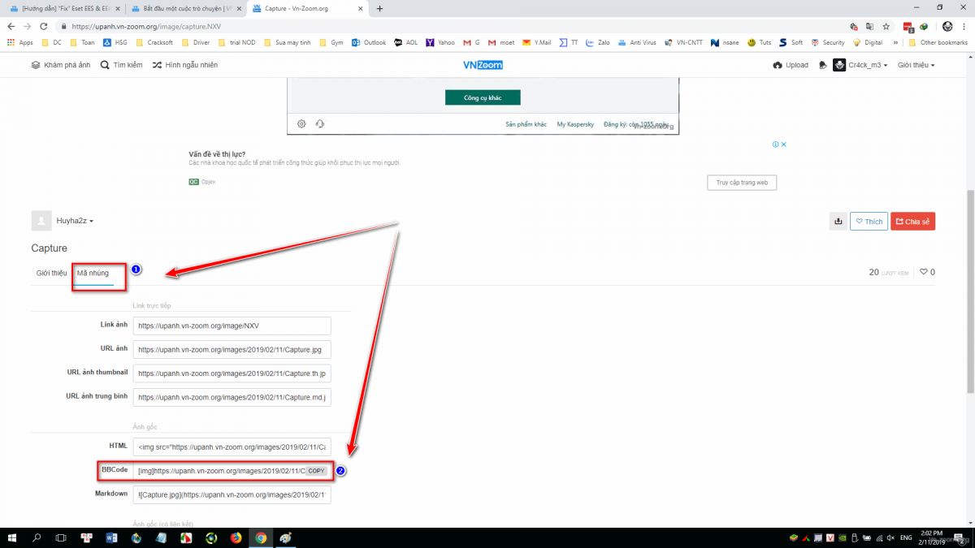Open Firefox from the taskbar
Screen dimensions: 975x548
236,537
